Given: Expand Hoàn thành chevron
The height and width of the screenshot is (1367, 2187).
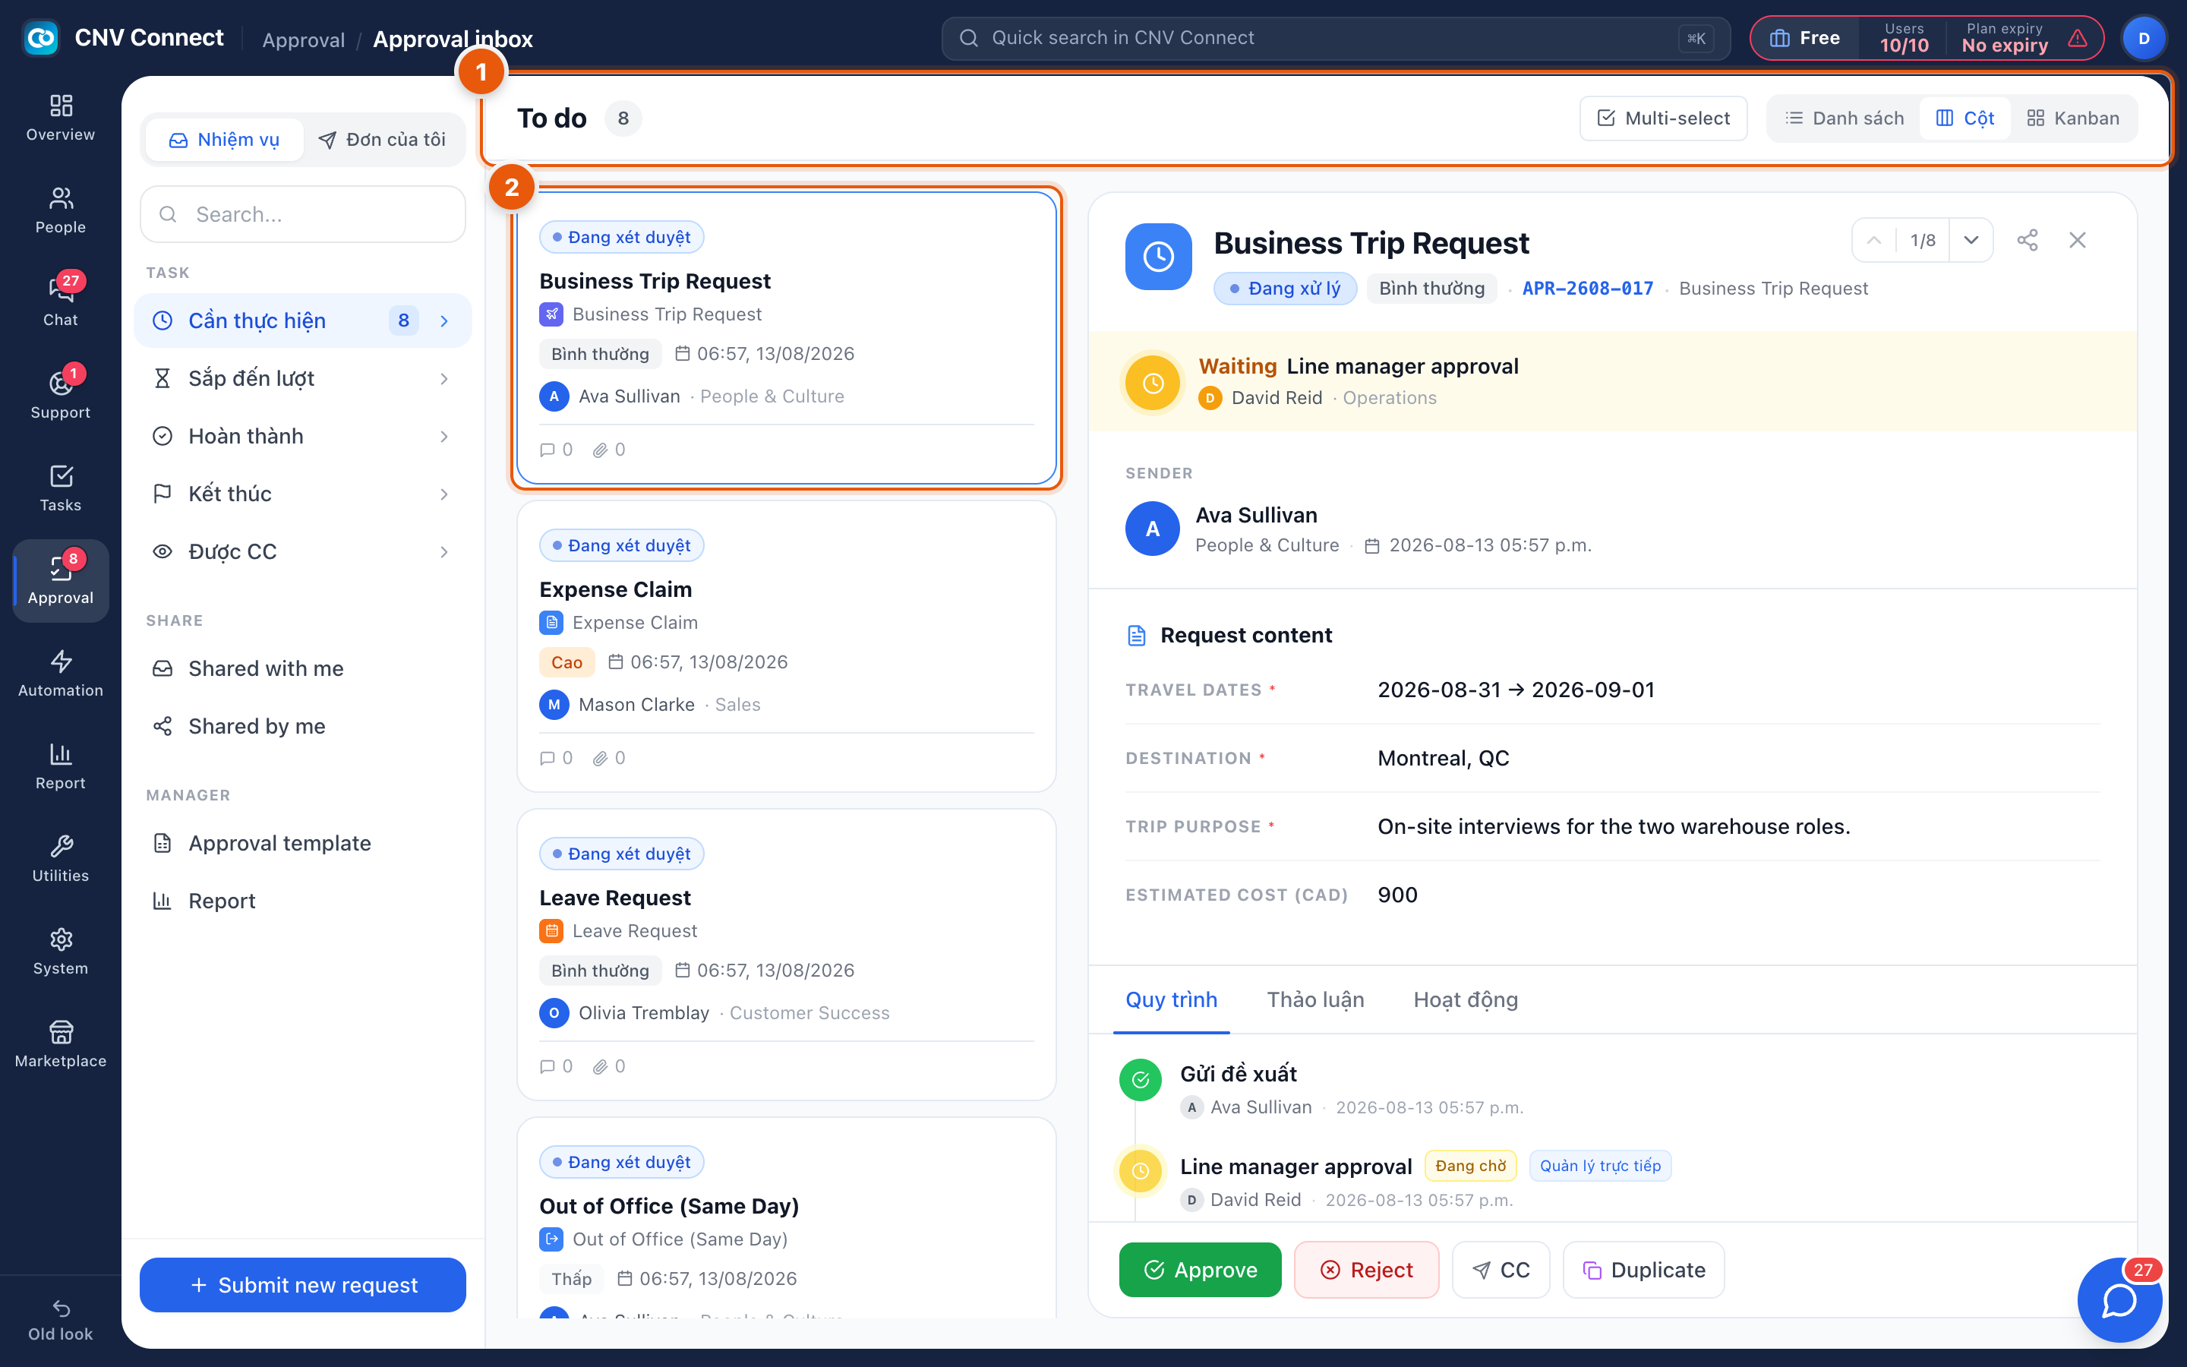Looking at the screenshot, I should click(443, 437).
